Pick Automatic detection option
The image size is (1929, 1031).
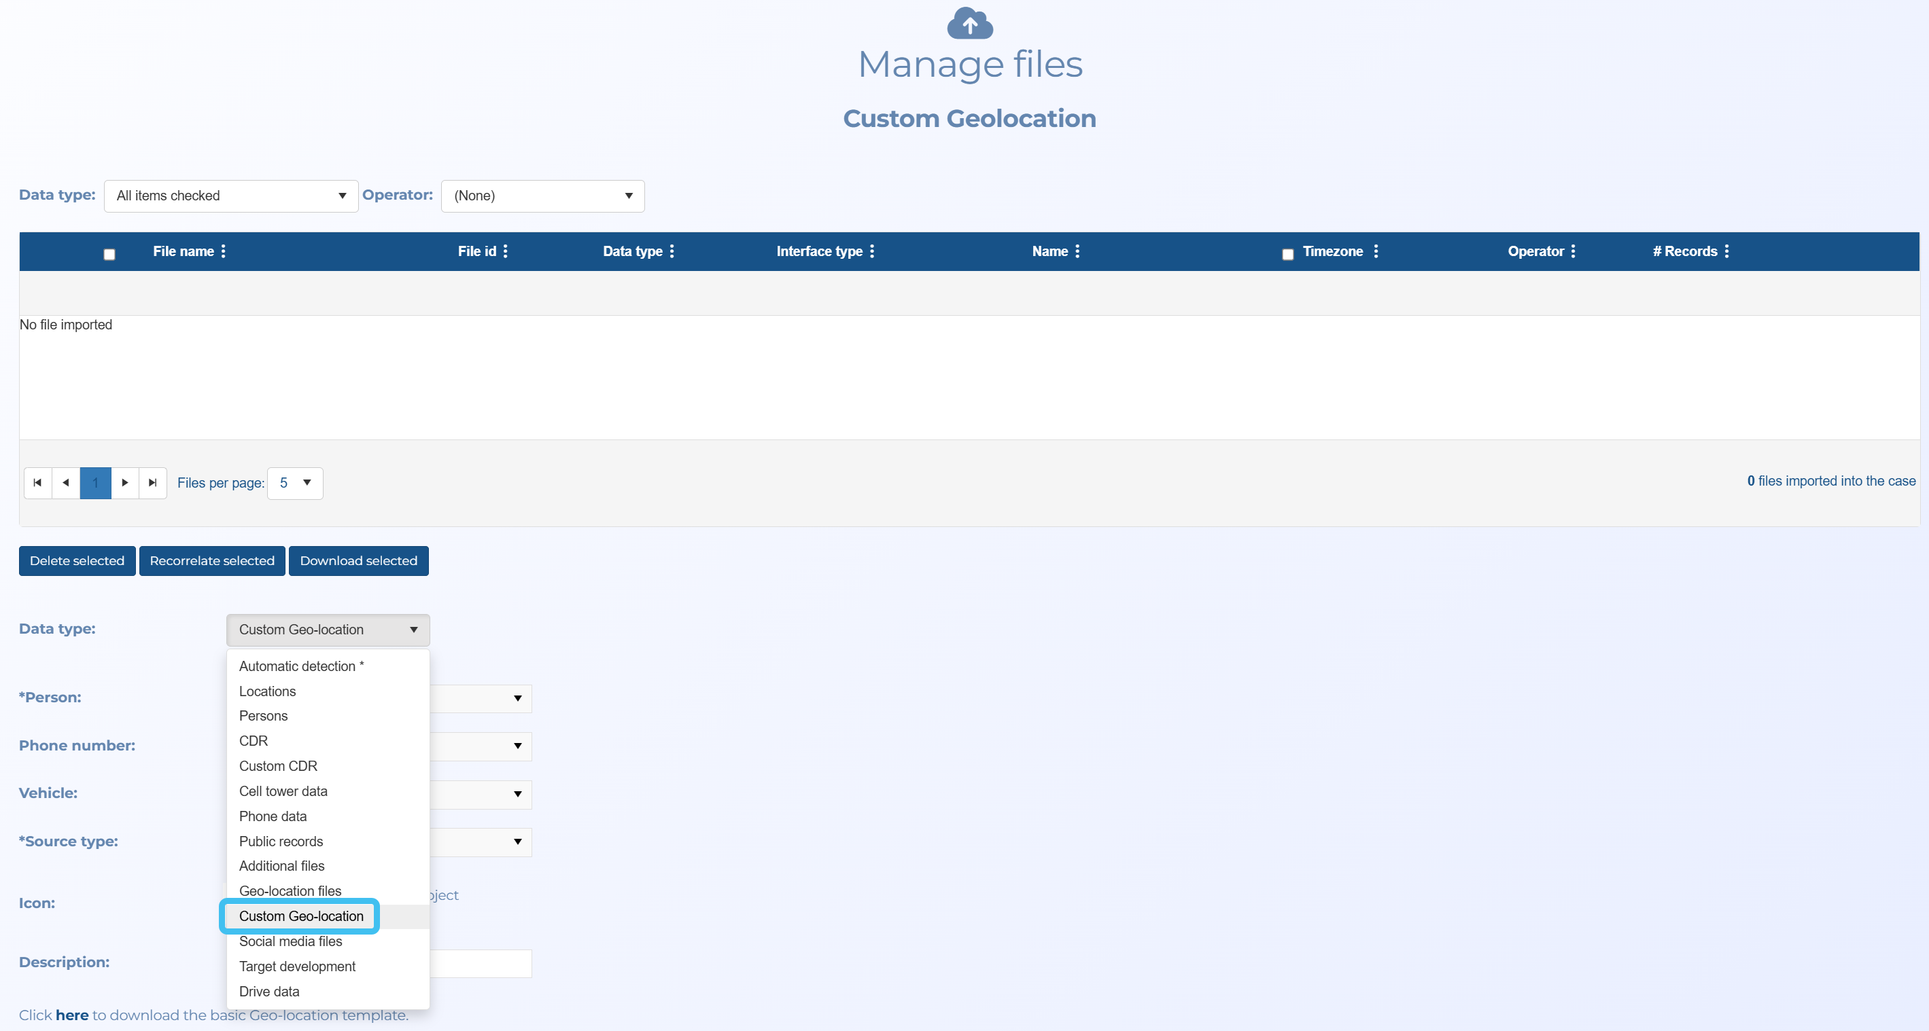(x=301, y=666)
